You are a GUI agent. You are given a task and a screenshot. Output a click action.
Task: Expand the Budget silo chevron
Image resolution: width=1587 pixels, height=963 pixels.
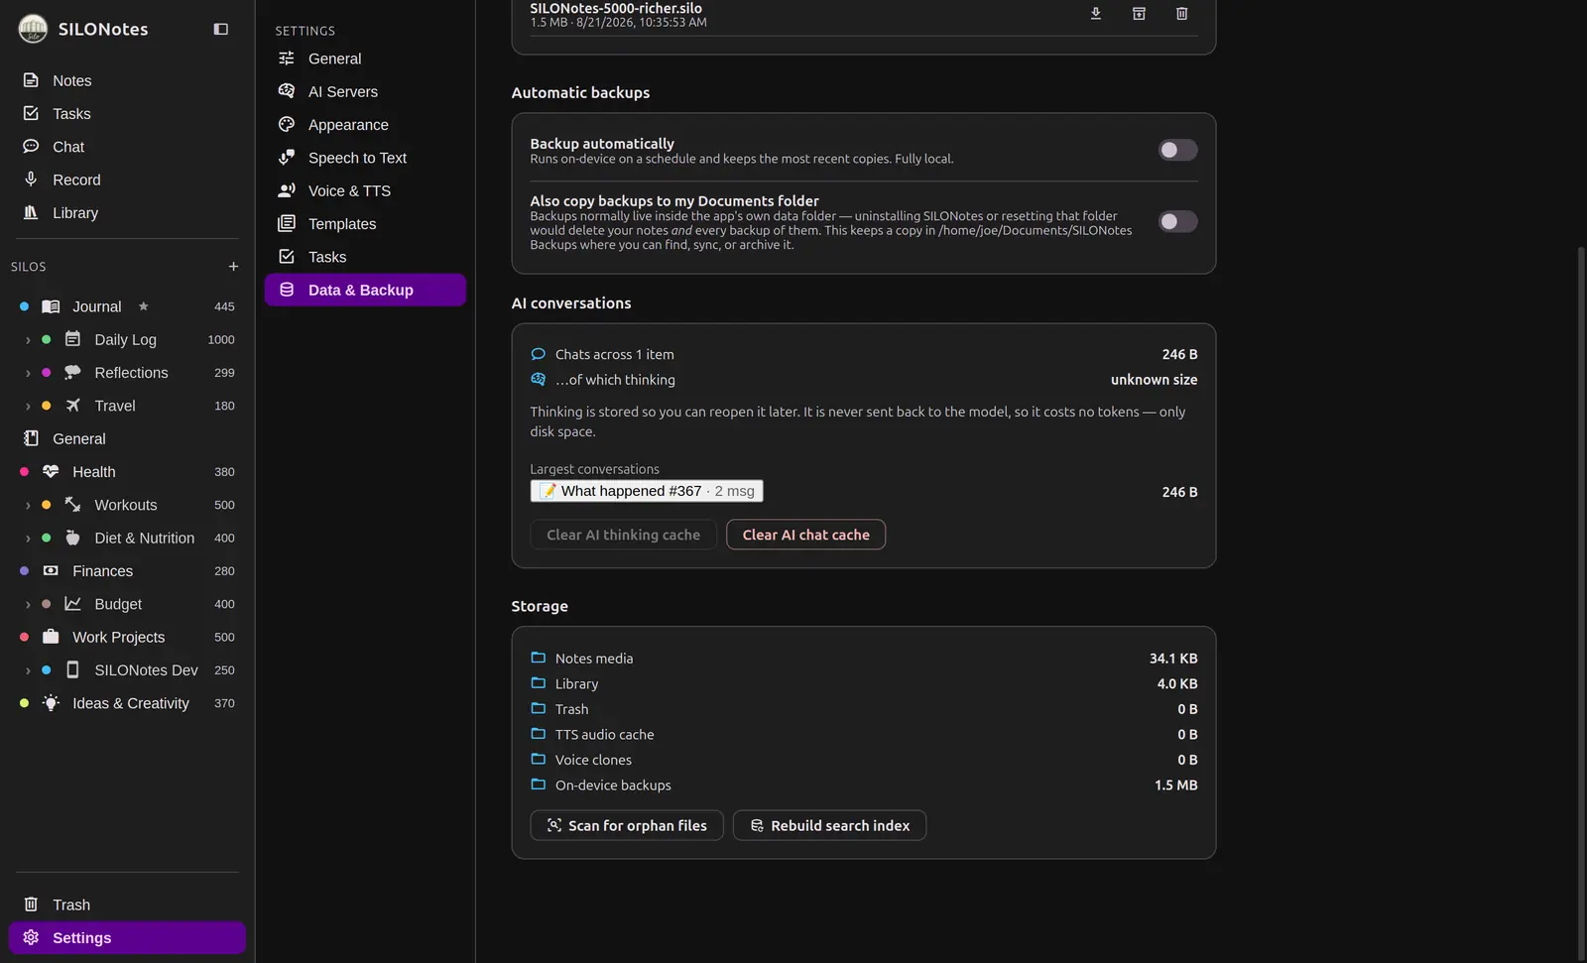pos(28,605)
